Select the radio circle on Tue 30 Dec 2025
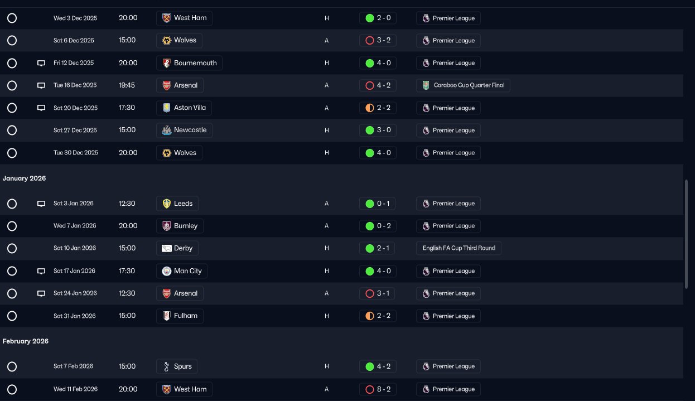Image resolution: width=695 pixels, height=401 pixels. click(12, 153)
